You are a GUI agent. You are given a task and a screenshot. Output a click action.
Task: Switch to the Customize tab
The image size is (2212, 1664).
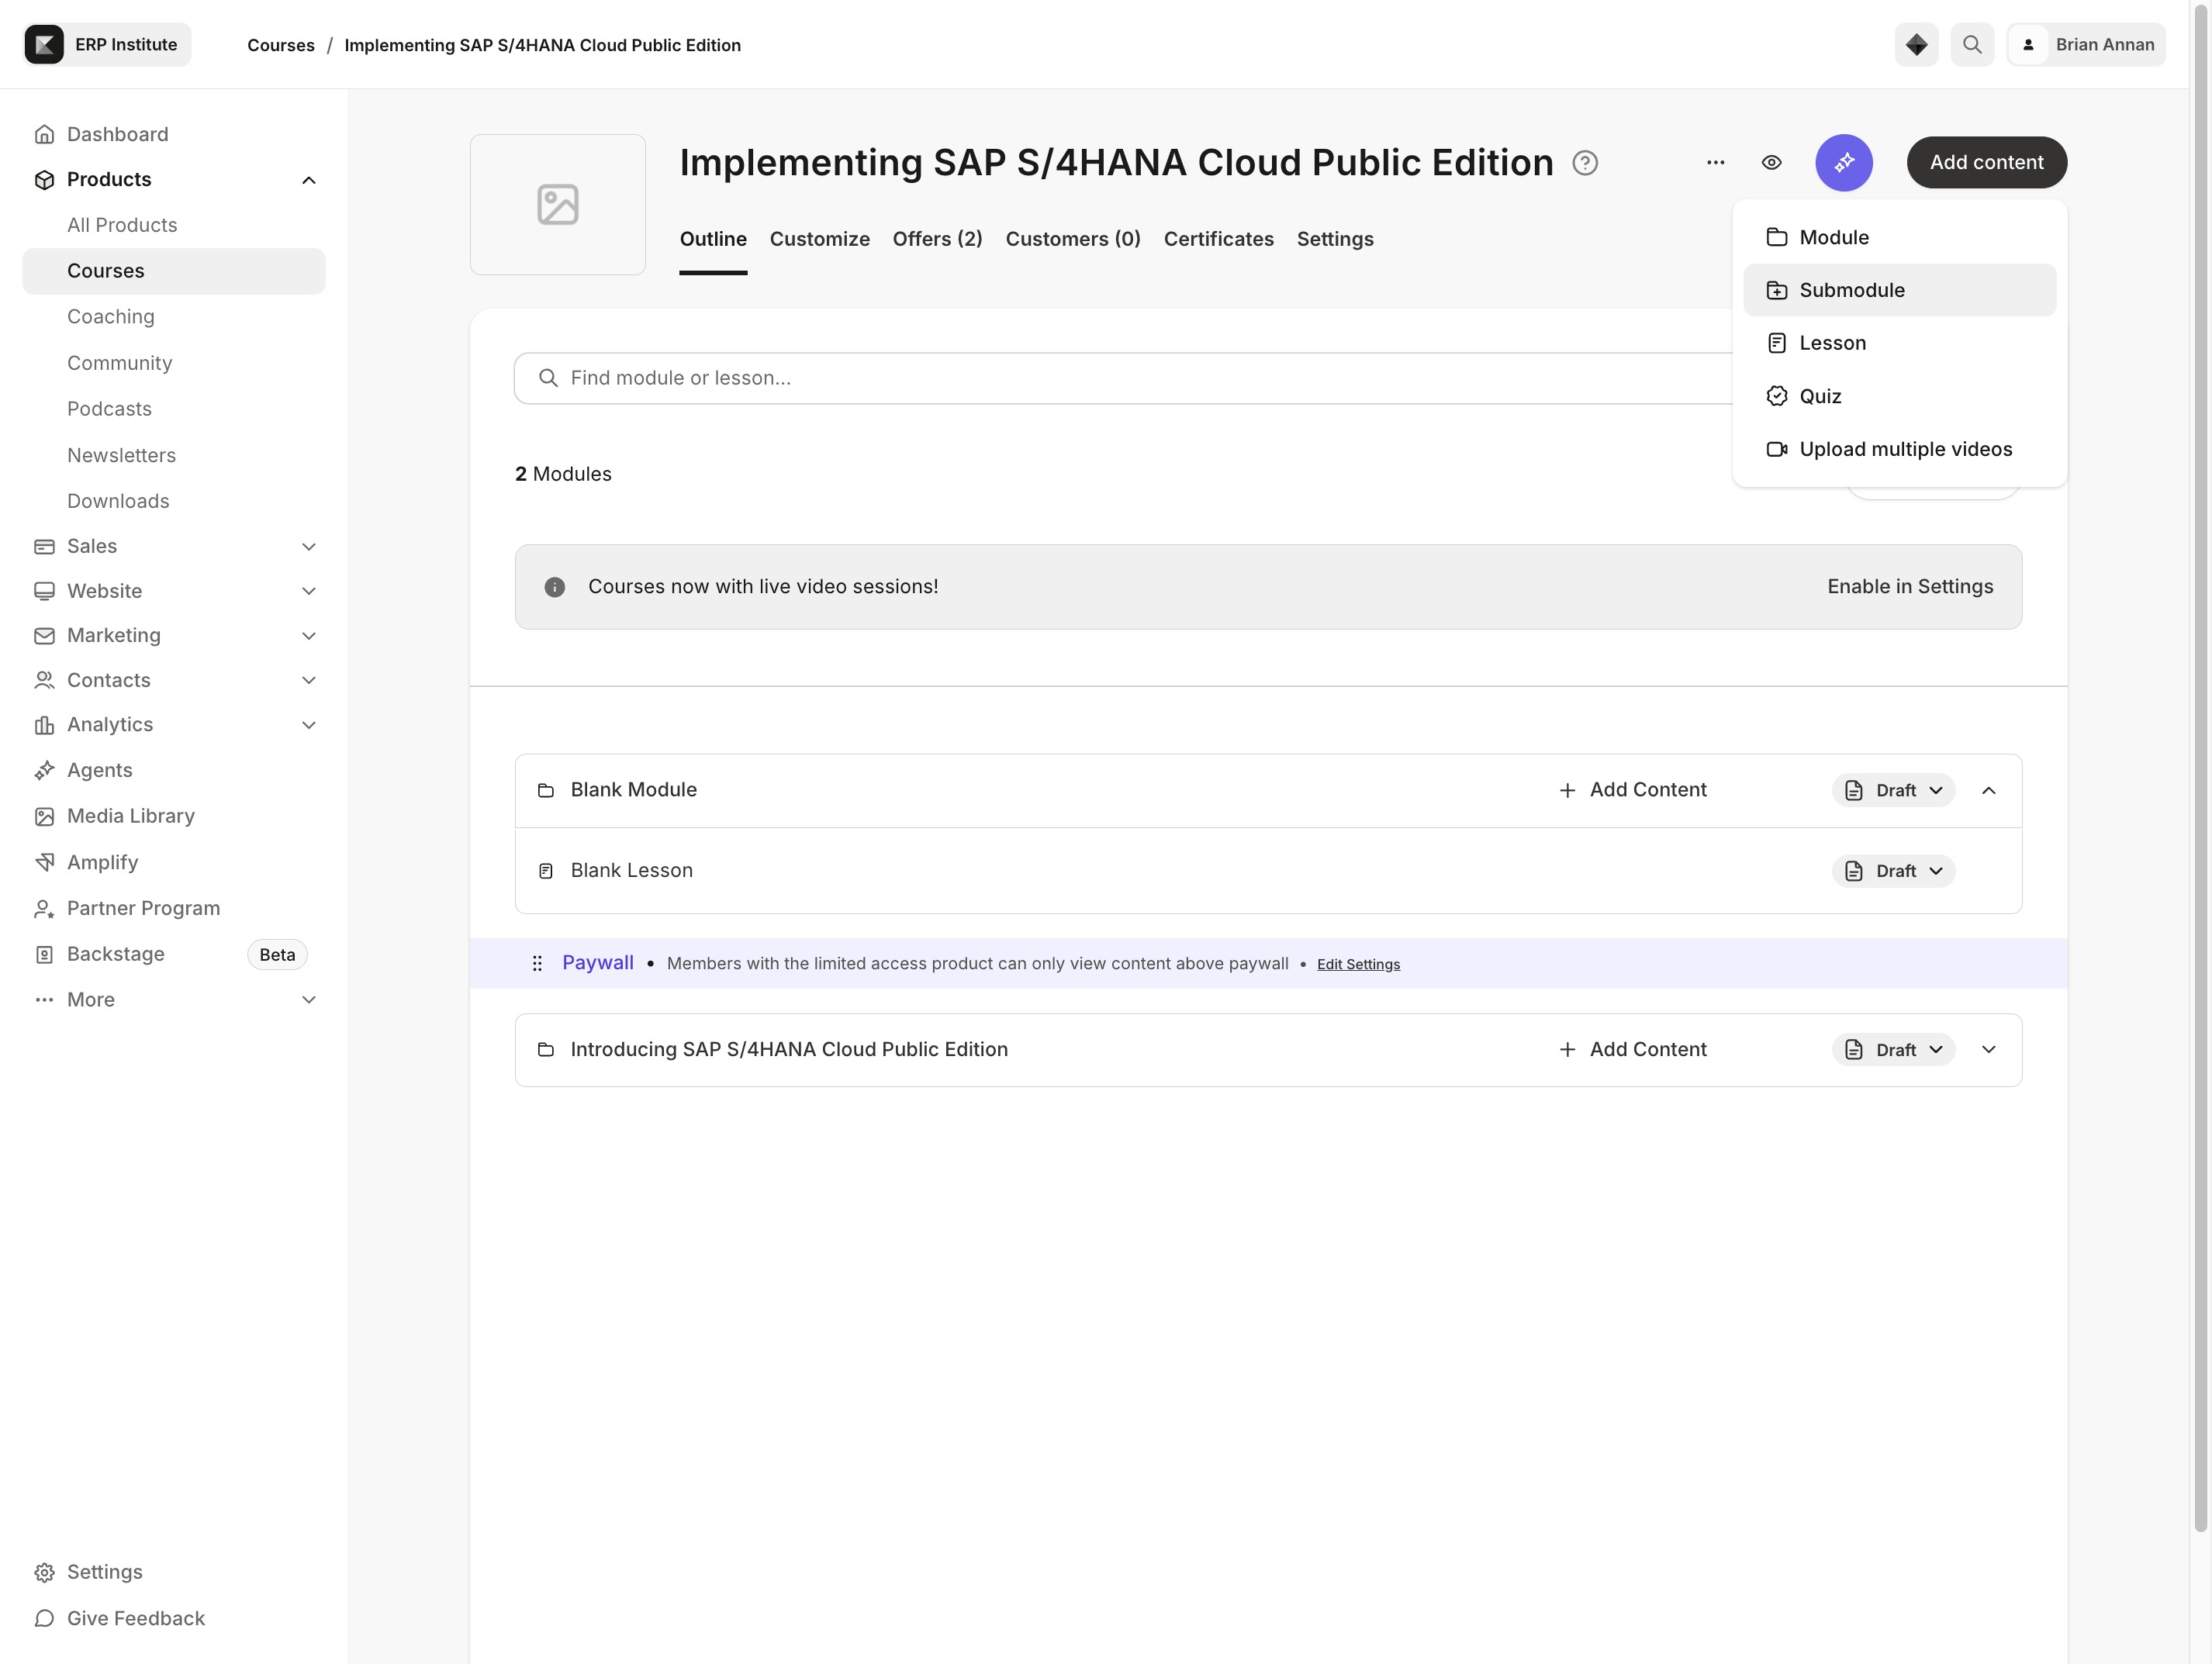(x=819, y=239)
